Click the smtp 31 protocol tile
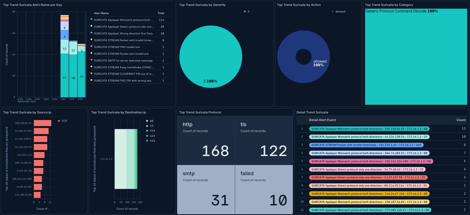The height and width of the screenshot is (215, 470). click(206, 190)
